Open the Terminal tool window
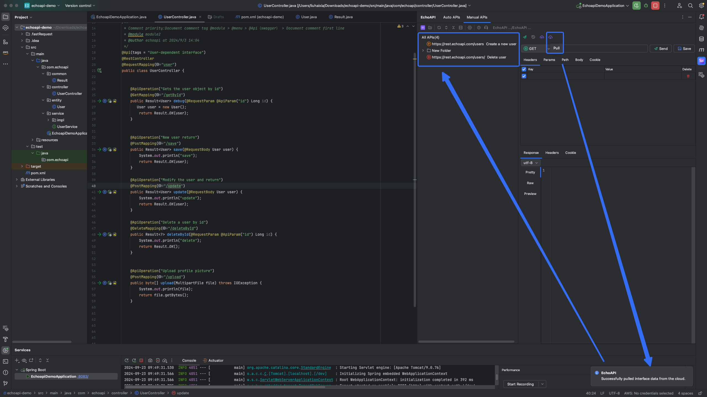The image size is (707, 397). (x=6, y=361)
